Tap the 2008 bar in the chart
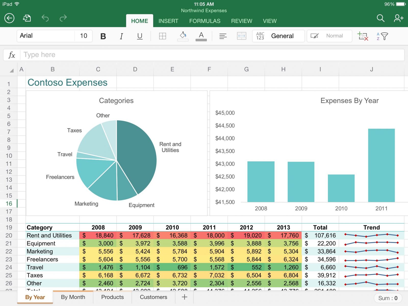The width and height of the screenshot is (408, 306). pyautogui.click(x=261, y=182)
